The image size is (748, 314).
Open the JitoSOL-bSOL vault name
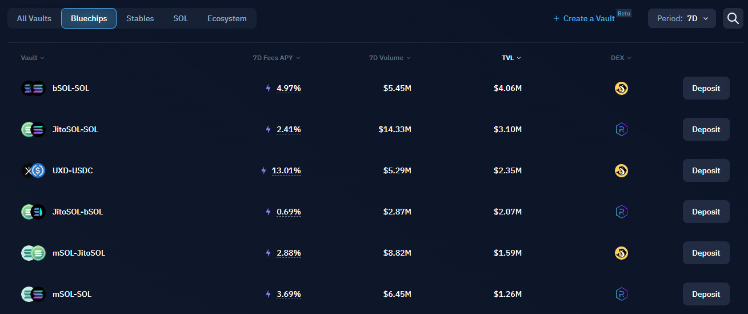[78, 212]
